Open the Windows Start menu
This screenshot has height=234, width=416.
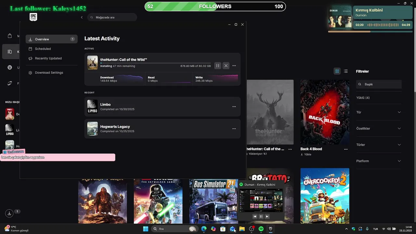tap(146, 229)
